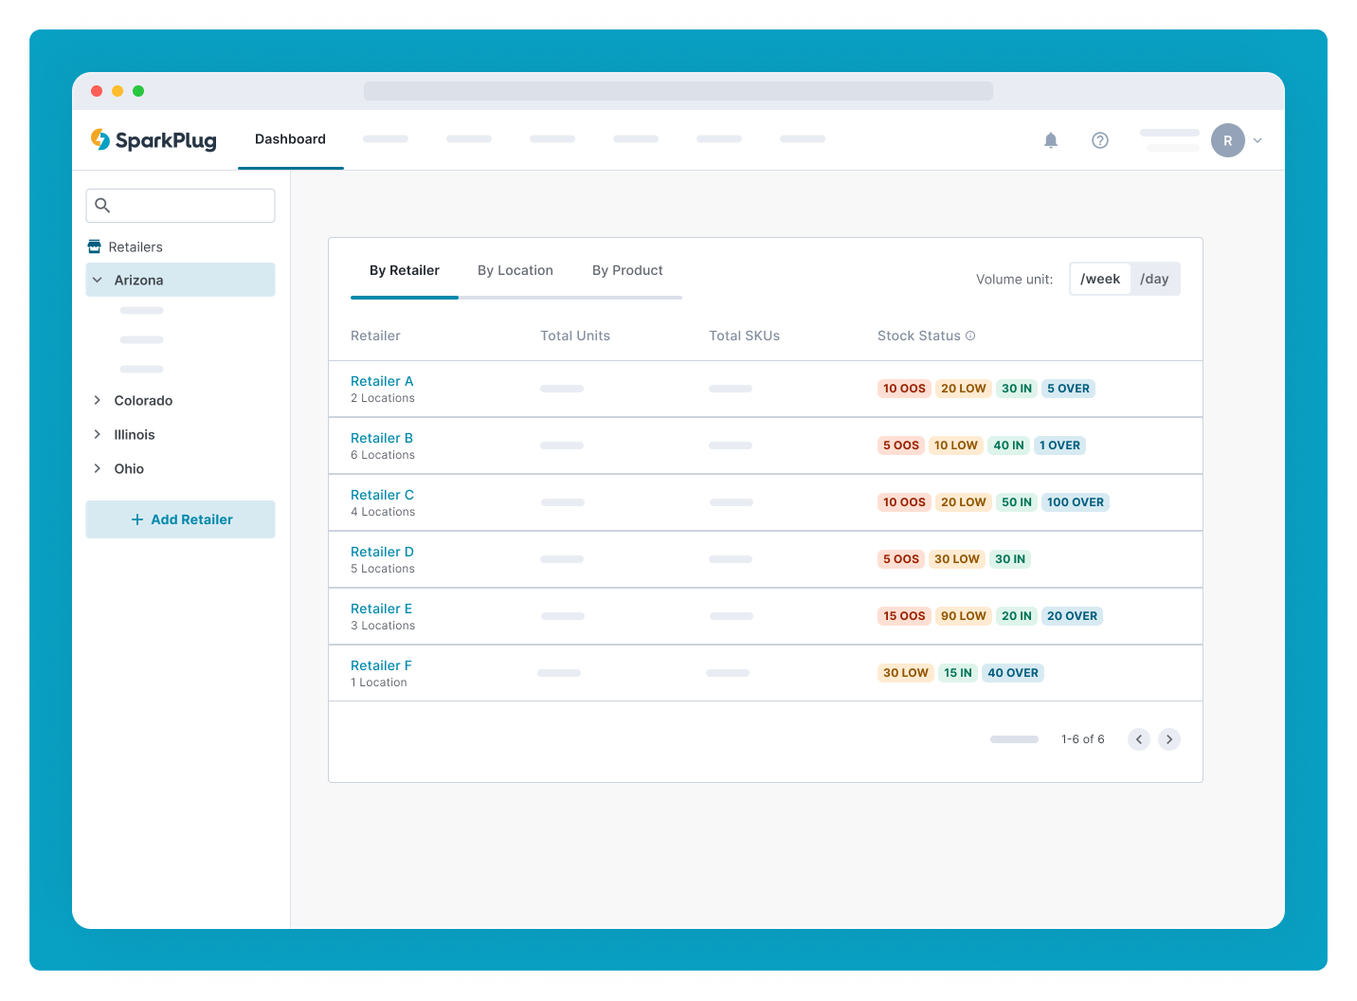Switch to the By Location tab
Screen dimensions: 1357x1001
coord(516,270)
